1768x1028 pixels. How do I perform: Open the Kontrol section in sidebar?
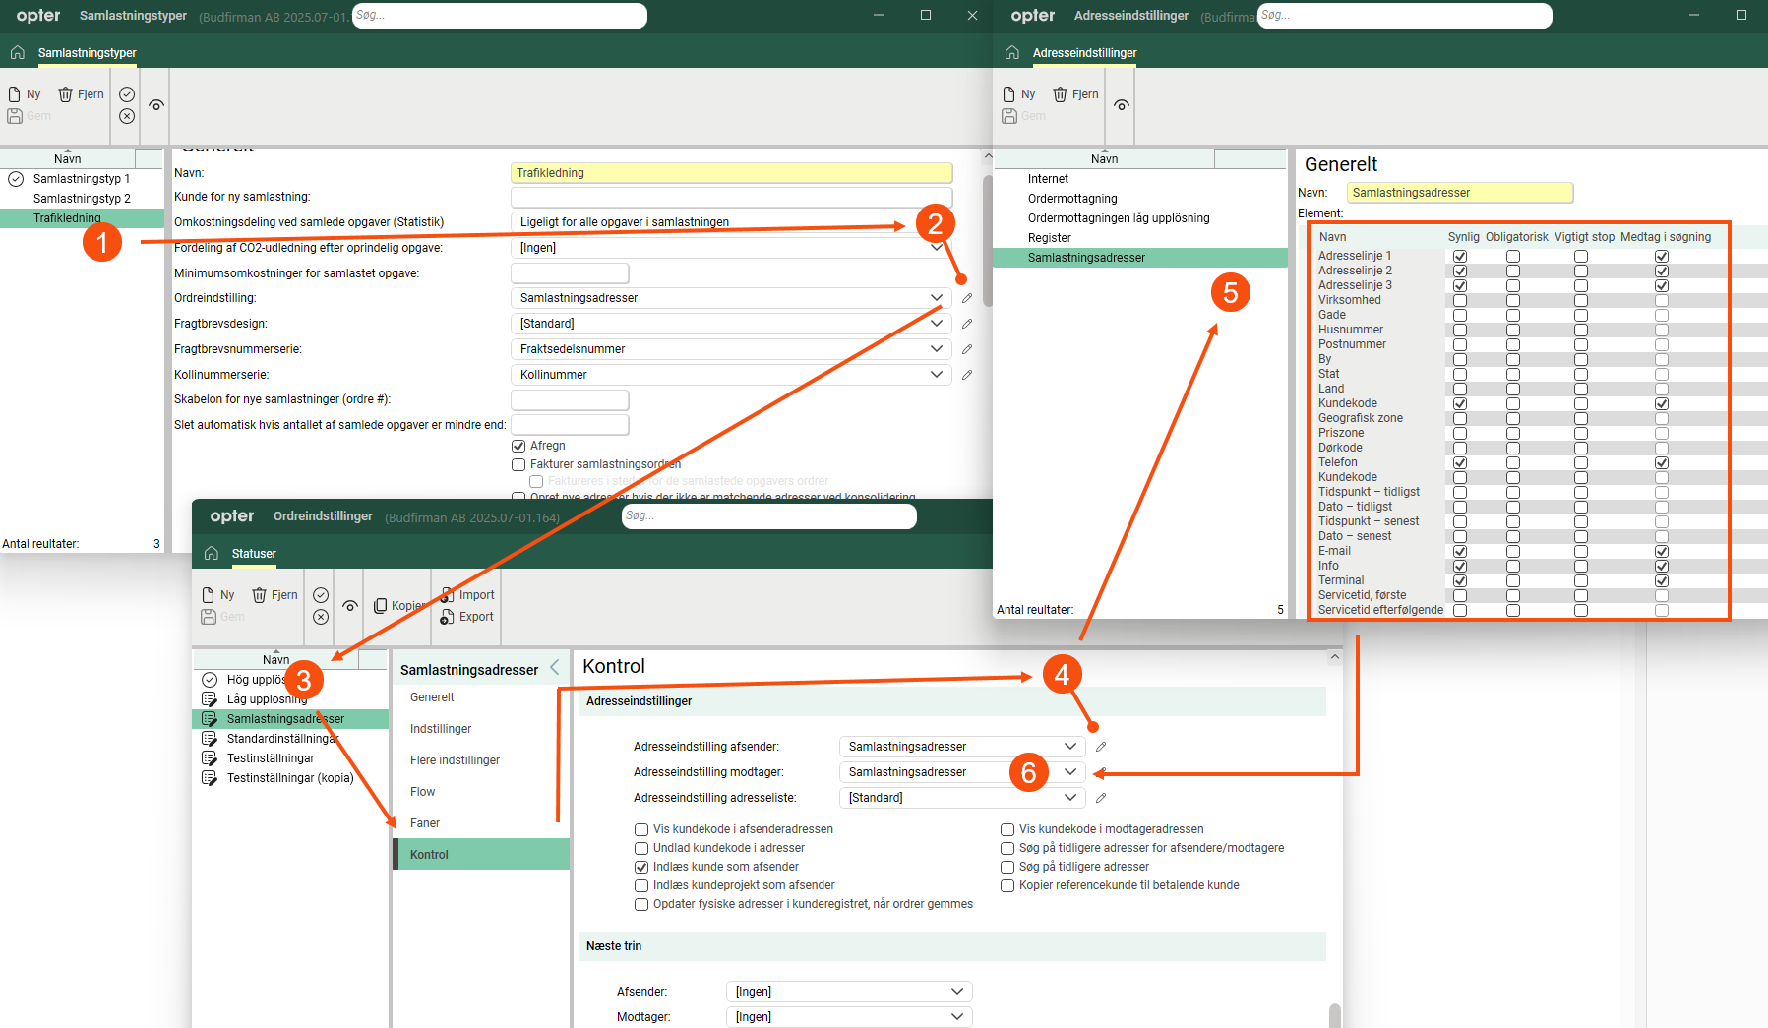point(430,855)
